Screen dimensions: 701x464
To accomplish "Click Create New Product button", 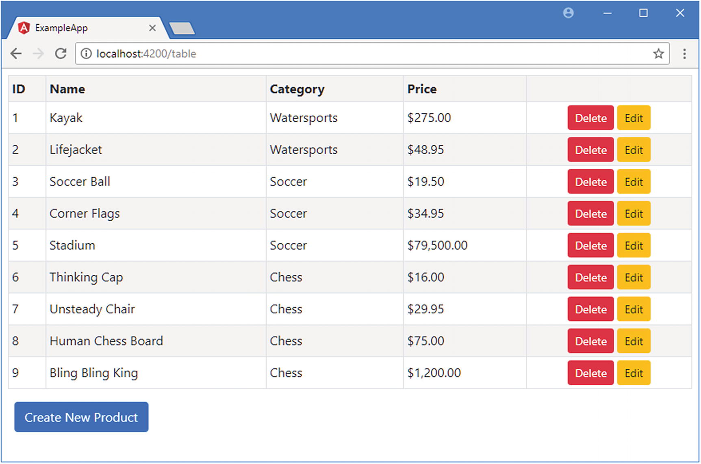I will click(81, 417).
